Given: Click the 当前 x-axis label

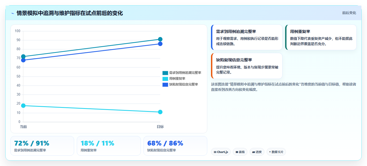Looking at the screenshot, I should pyautogui.click(x=23, y=127).
